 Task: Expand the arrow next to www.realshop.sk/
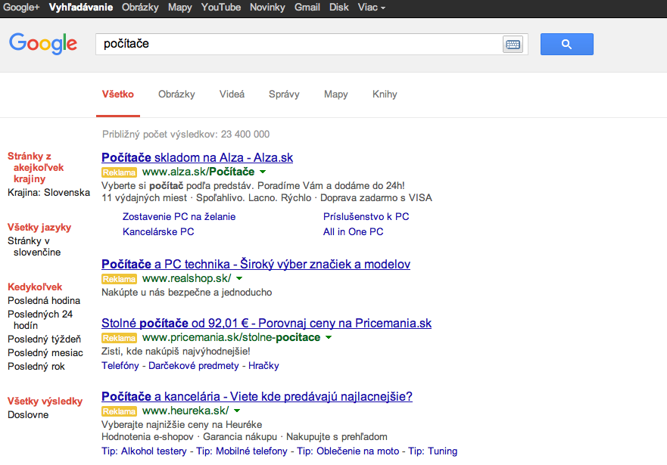tap(239, 278)
